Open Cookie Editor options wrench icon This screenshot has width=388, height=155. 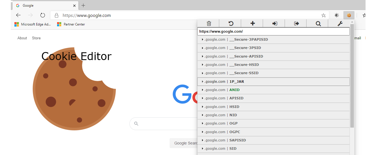coord(340,24)
